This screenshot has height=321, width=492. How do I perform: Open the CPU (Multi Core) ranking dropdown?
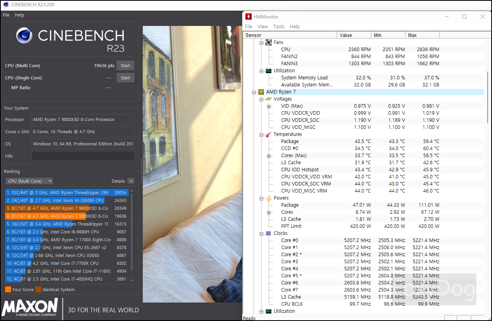point(29,181)
